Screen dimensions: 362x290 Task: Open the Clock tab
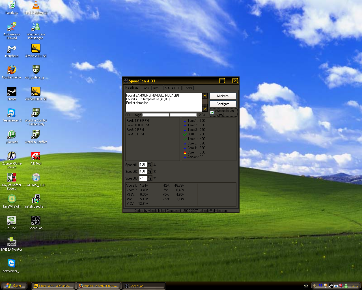[145, 88]
